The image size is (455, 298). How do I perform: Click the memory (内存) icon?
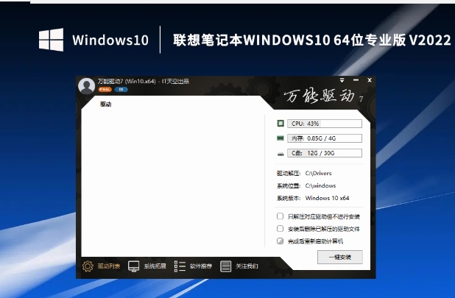(x=280, y=138)
